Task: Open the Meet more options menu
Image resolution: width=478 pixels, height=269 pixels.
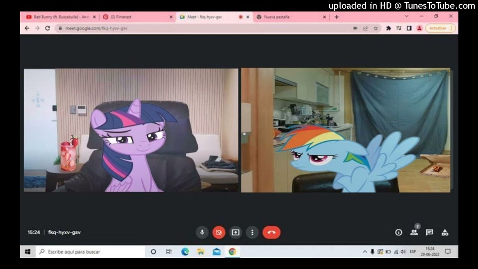Action: click(252, 232)
